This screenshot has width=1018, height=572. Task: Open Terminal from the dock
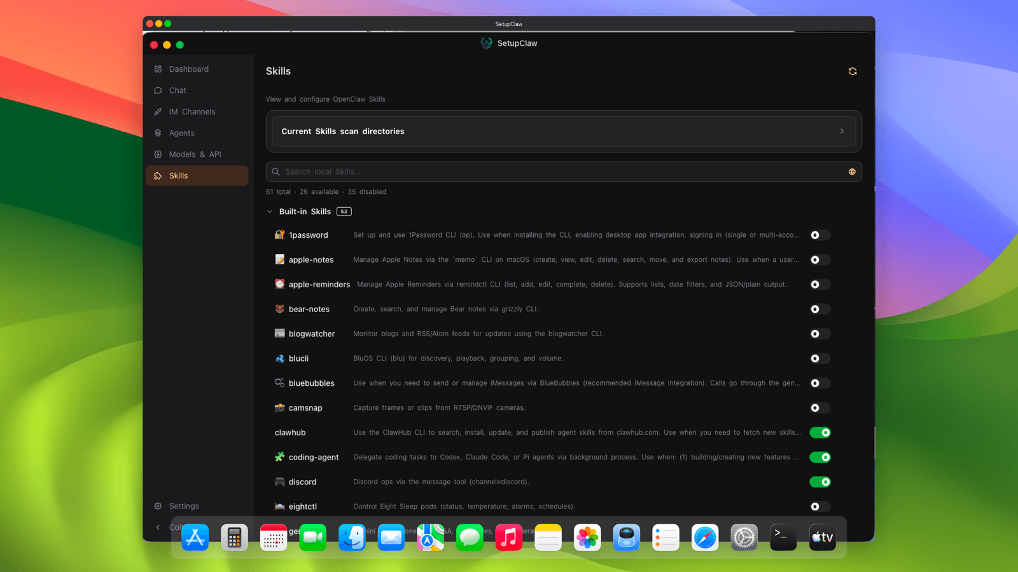783,538
